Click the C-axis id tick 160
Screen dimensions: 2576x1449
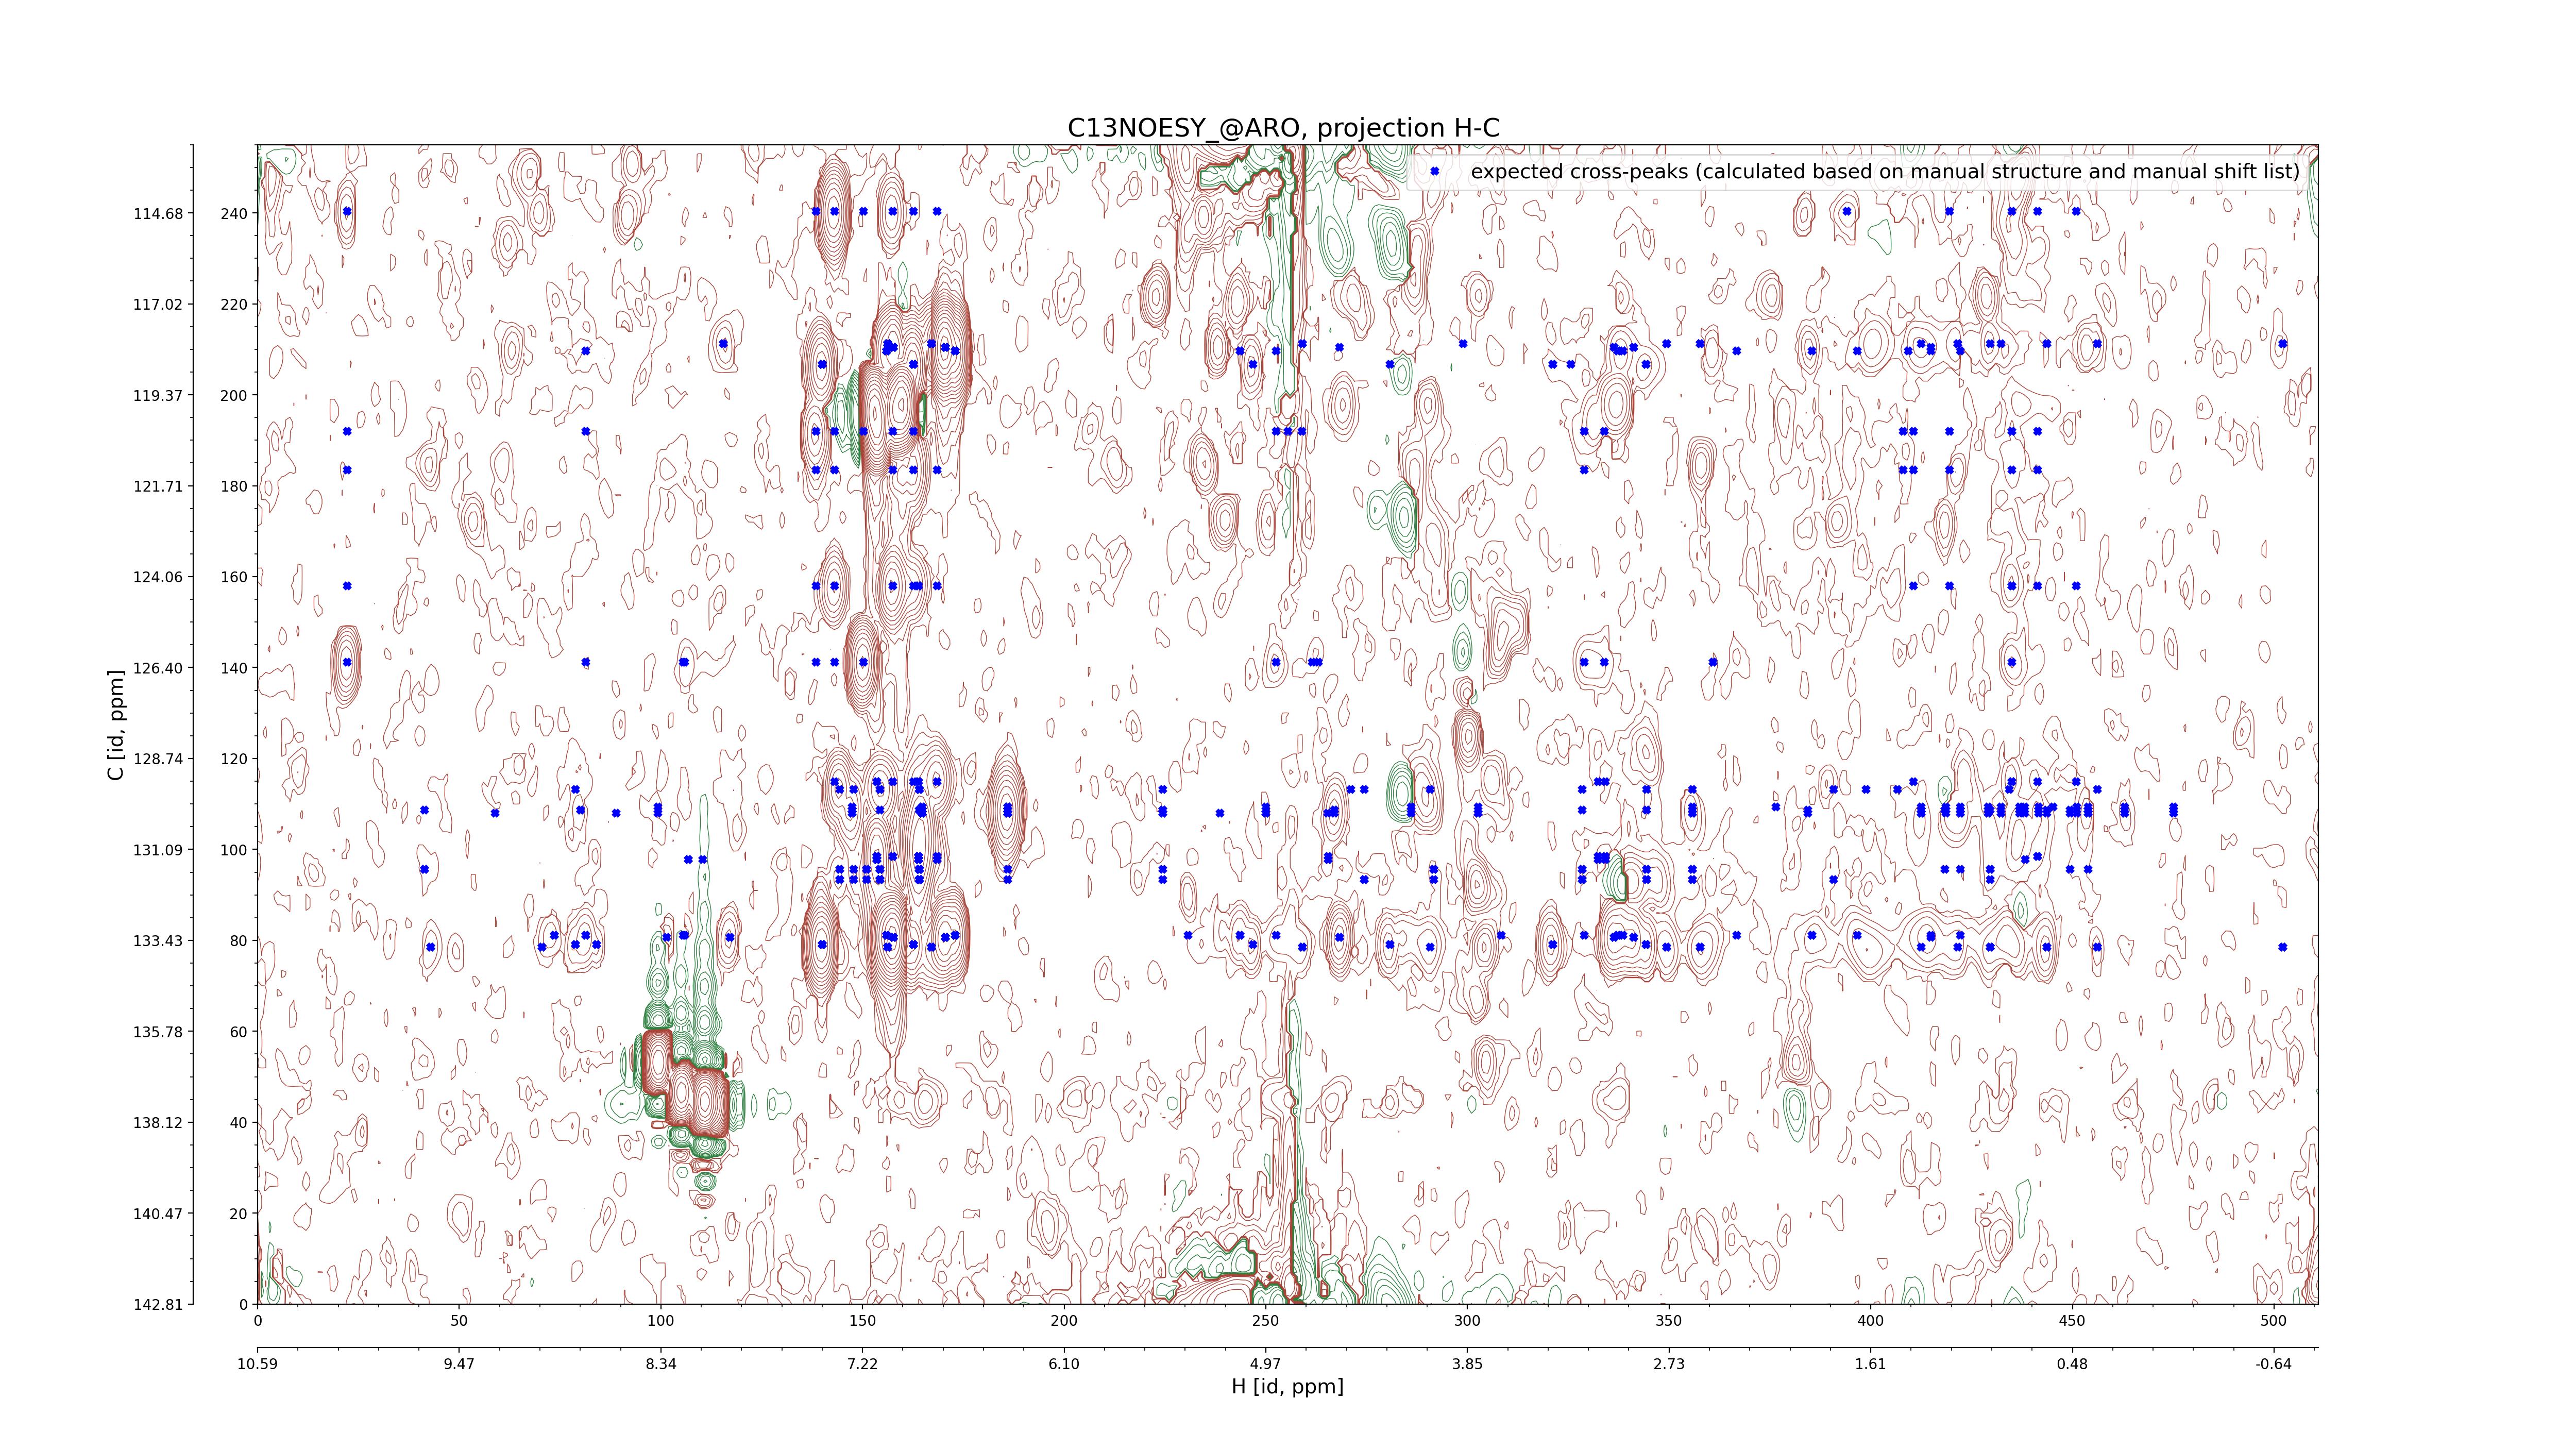tap(234, 577)
